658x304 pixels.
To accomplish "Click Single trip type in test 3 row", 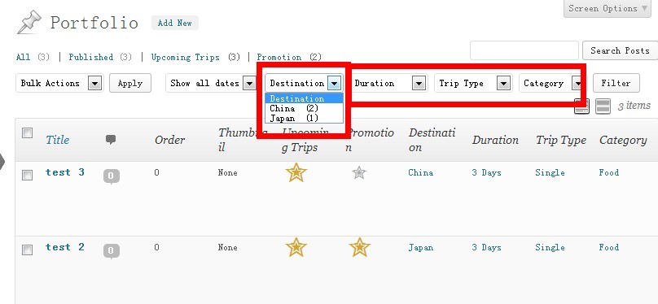I will tap(550, 172).
